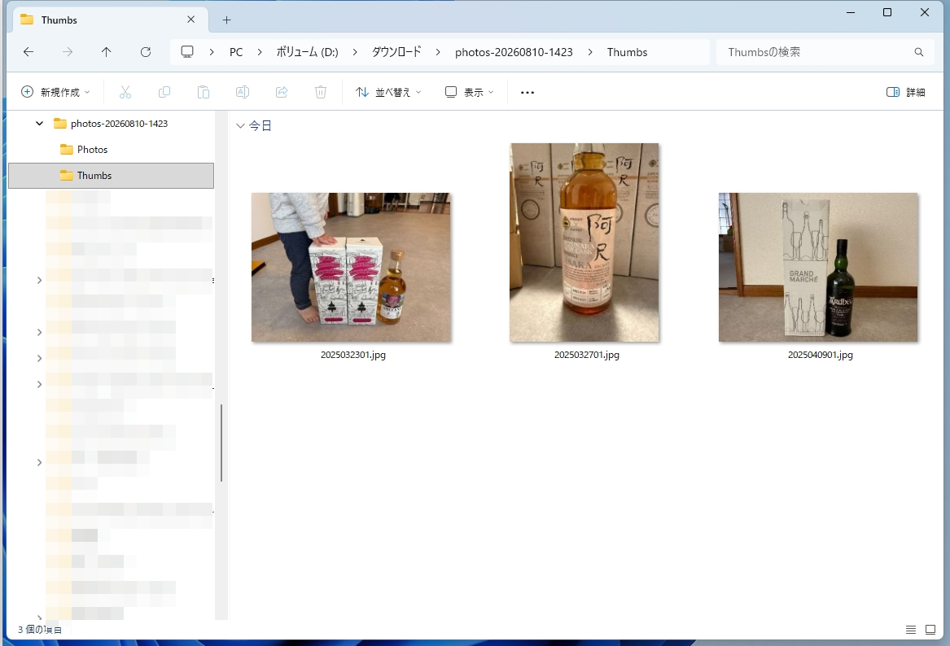Collapse the photos-20260810-1423 tree node
Viewport: 950px width, 646px height.
tap(39, 124)
